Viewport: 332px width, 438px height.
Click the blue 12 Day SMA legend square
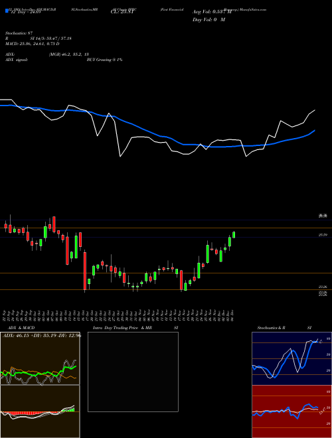(7, 11)
